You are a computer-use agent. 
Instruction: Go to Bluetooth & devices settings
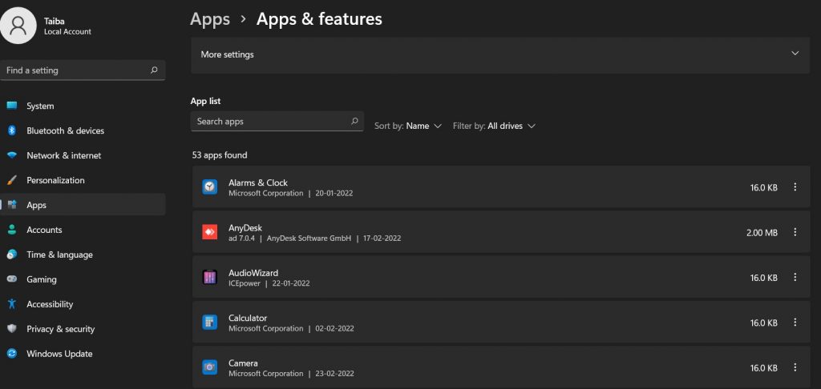tap(65, 130)
